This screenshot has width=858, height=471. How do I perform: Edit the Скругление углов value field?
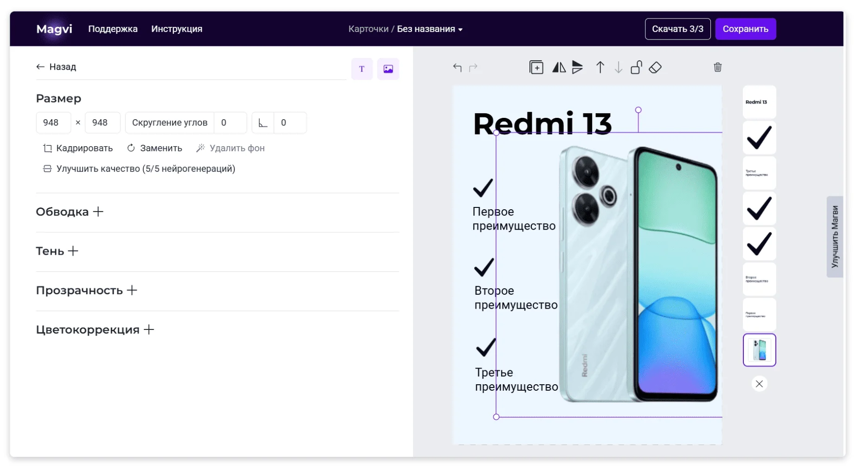coord(230,123)
